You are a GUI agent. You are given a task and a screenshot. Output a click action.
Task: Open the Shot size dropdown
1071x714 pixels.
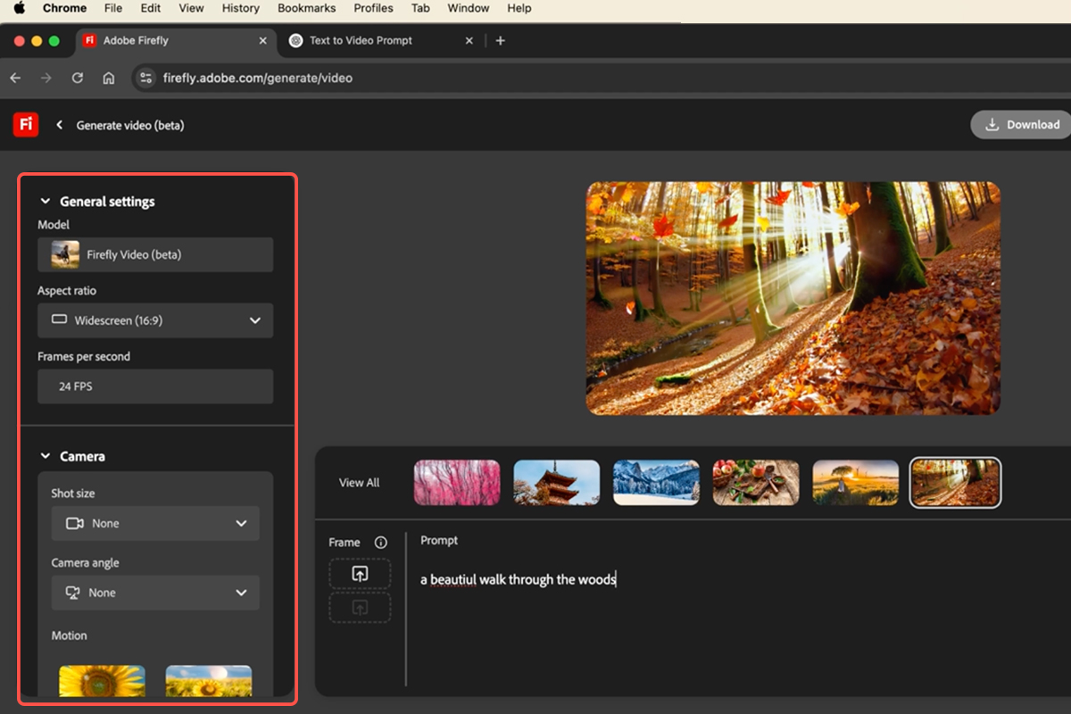155,523
